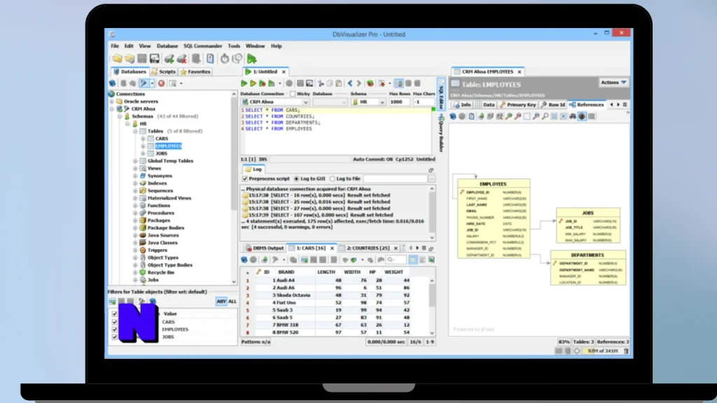The width and height of the screenshot is (717, 403).
Task: Expand the Views tree node
Action: tap(135, 168)
